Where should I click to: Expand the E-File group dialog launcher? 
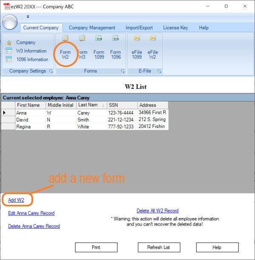coord(159,71)
